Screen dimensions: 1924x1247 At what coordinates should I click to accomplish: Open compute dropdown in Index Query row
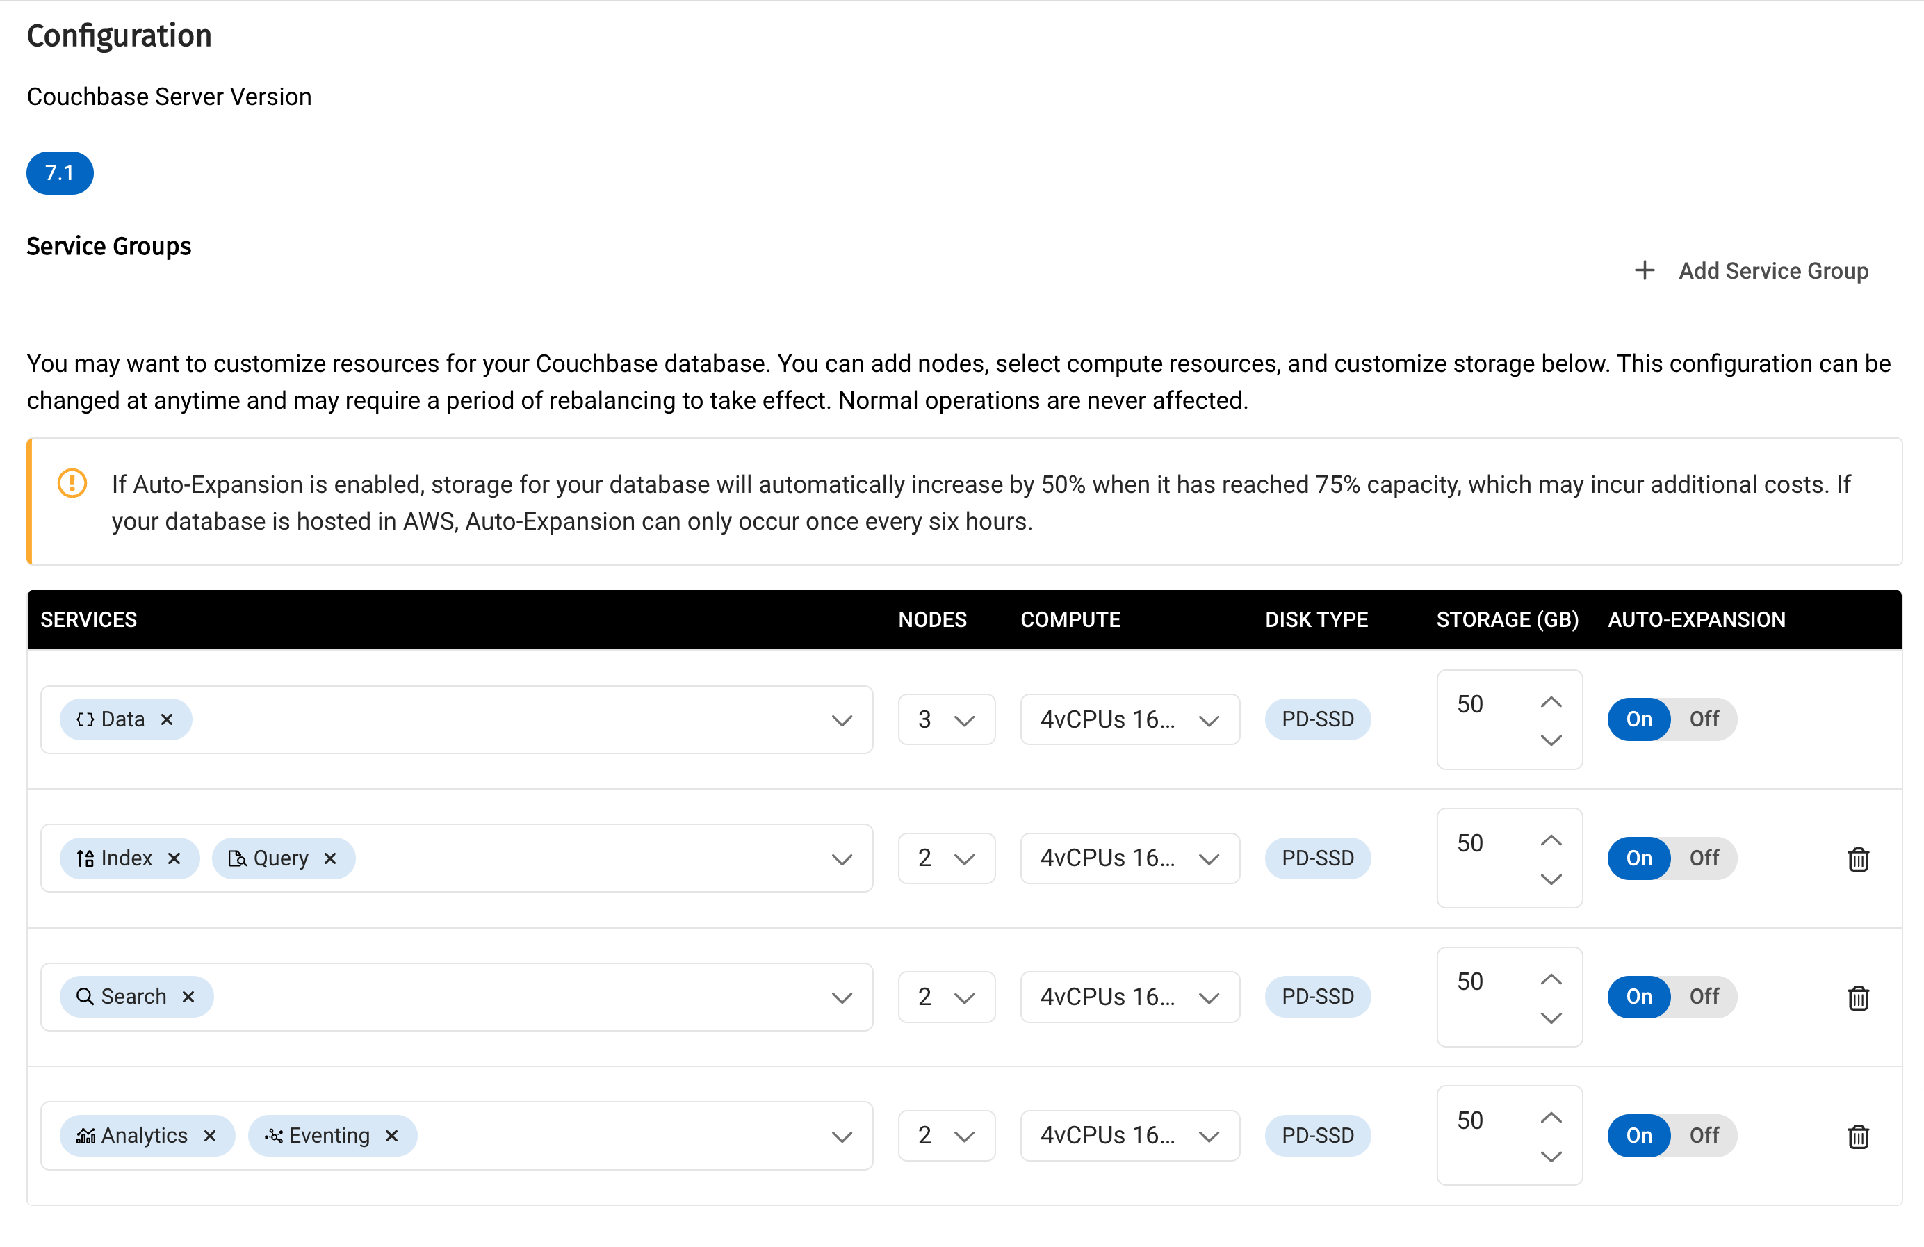point(1130,858)
